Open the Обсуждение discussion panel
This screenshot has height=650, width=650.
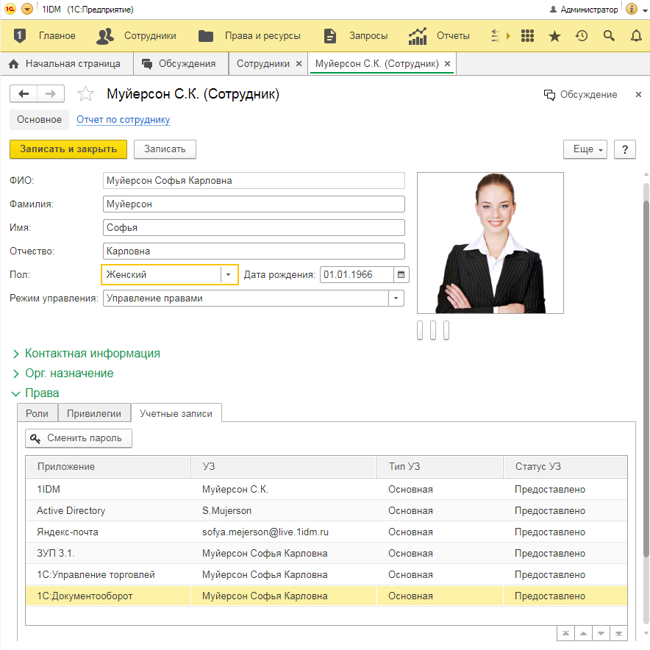point(580,95)
